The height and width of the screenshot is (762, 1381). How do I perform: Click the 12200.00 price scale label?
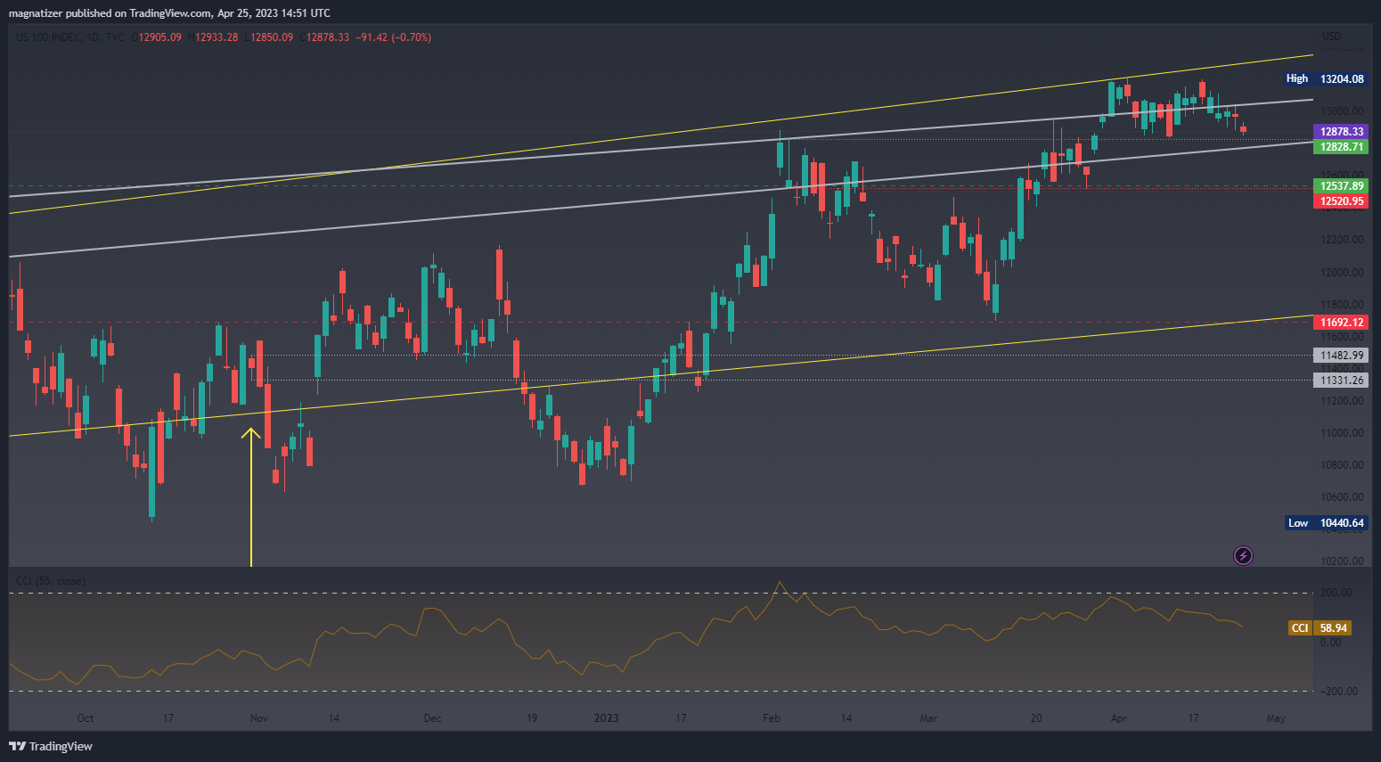pos(1342,240)
